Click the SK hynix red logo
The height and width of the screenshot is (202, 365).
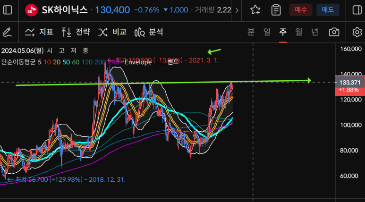[31, 10]
